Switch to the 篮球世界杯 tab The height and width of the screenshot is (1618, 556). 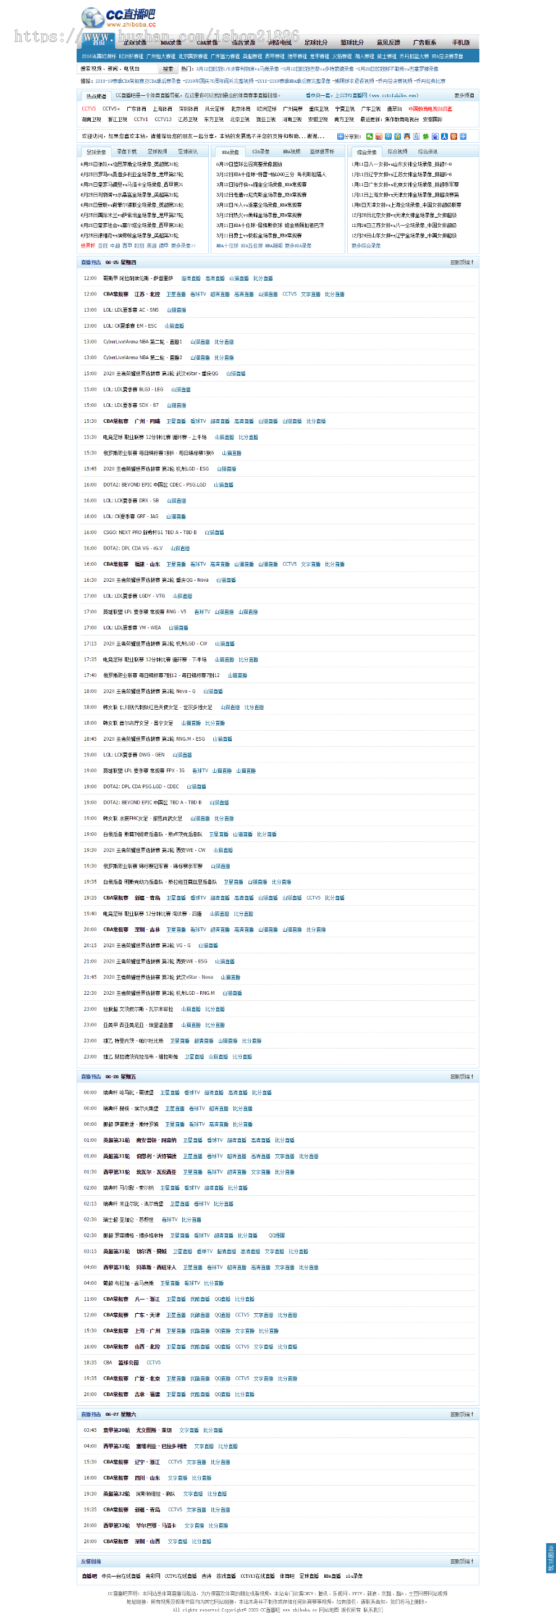point(322,151)
